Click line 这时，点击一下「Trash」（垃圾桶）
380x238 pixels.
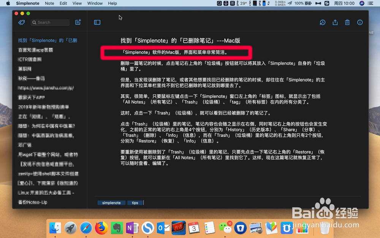(196, 113)
